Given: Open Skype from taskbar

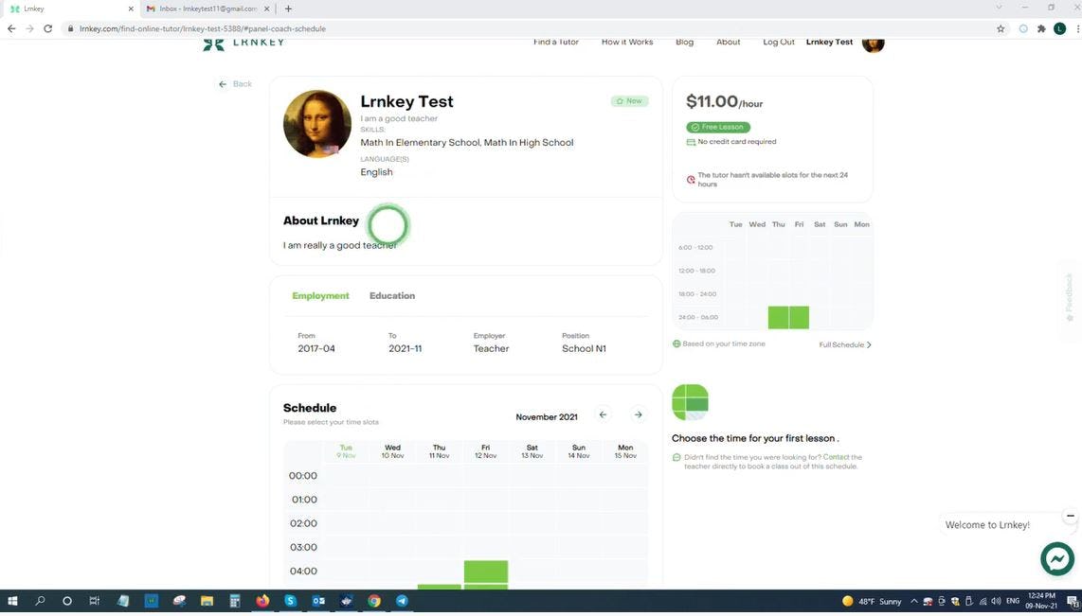Looking at the screenshot, I should pos(291,601).
